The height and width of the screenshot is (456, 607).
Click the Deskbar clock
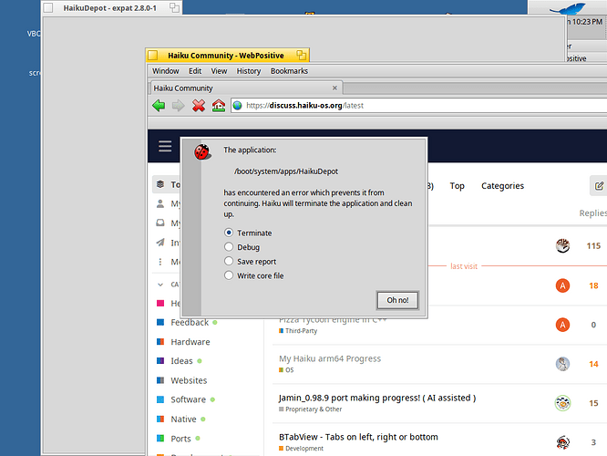tap(587, 22)
